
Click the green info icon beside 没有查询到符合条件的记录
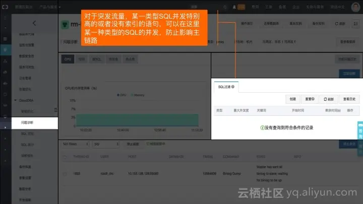coord(262,127)
